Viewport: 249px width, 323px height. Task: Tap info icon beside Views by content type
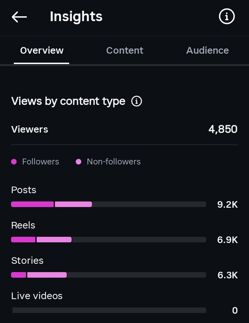point(137,101)
